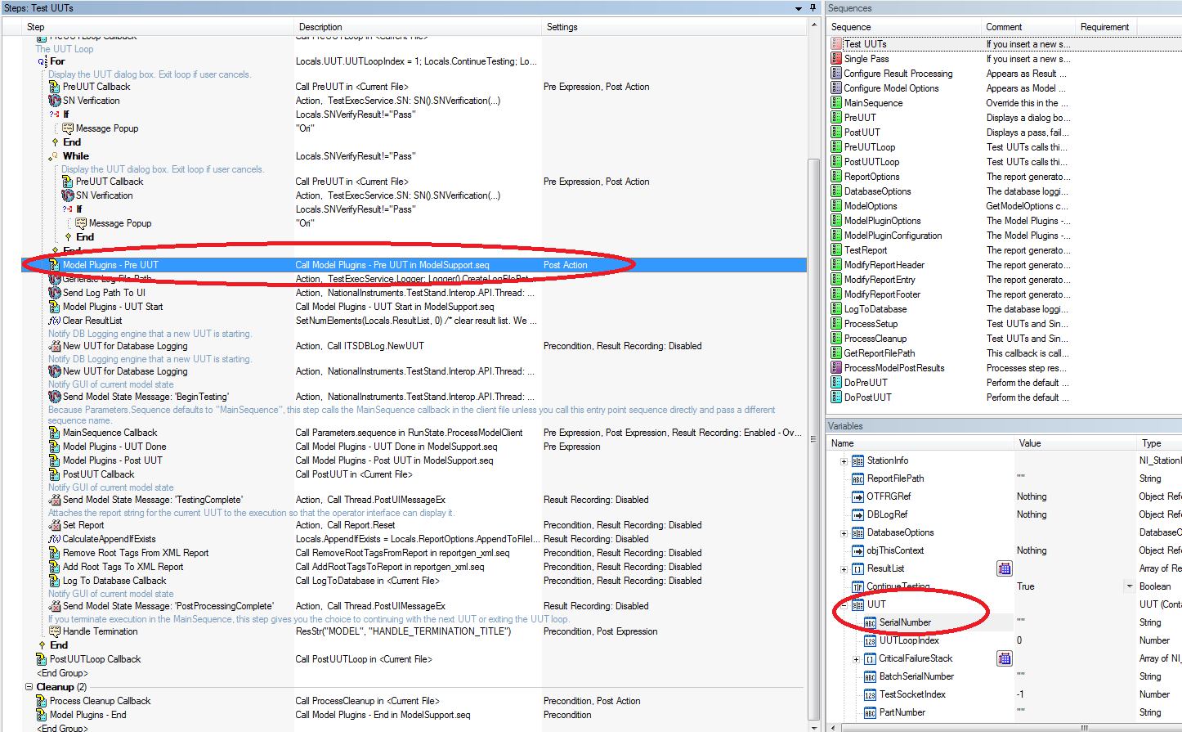The image size is (1182, 732).
Task: Click the PostUUT Callback step icon
Action: pos(55,474)
